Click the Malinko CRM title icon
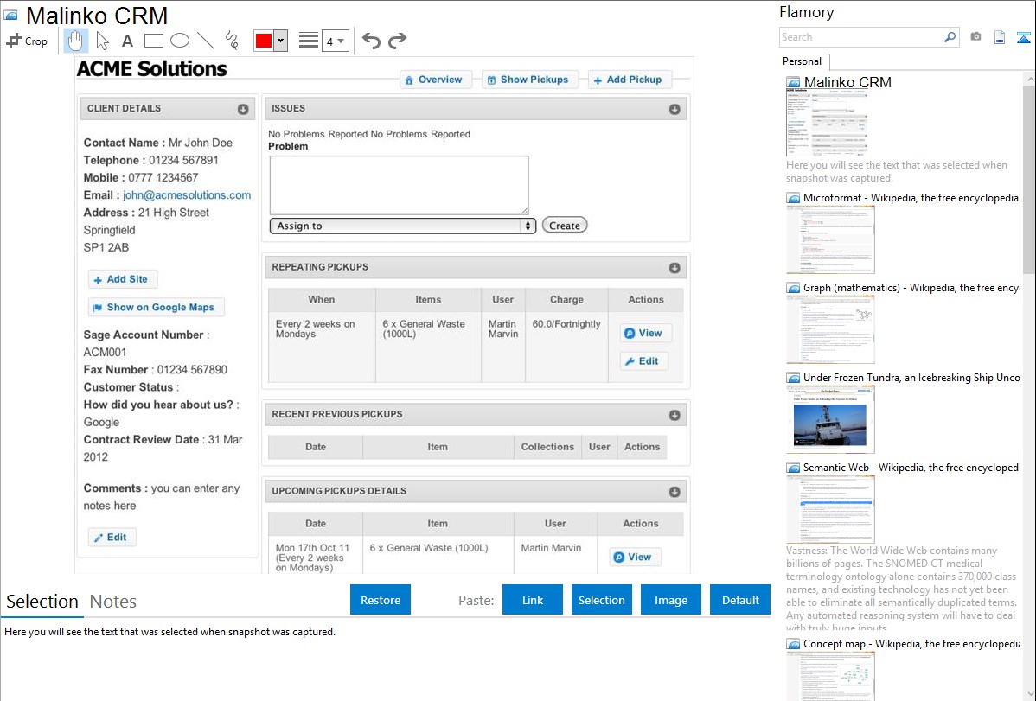This screenshot has width=1036, height=701. point(10,15)
